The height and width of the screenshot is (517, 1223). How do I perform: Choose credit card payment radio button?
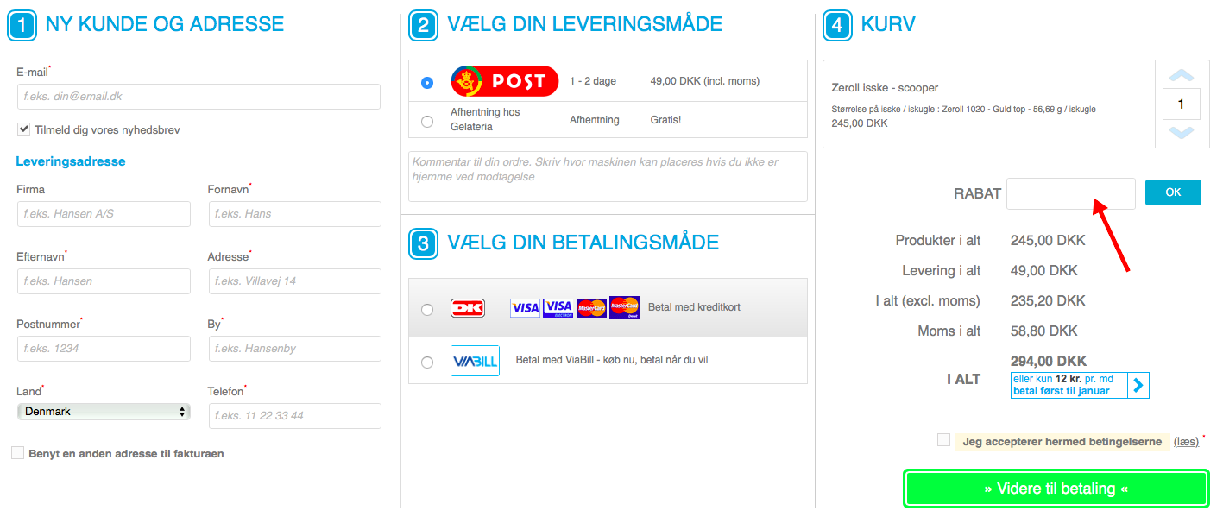(x=427, y=310)
